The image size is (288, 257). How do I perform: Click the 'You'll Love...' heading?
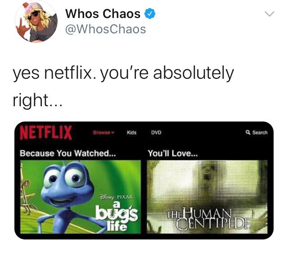coord(173,153)
